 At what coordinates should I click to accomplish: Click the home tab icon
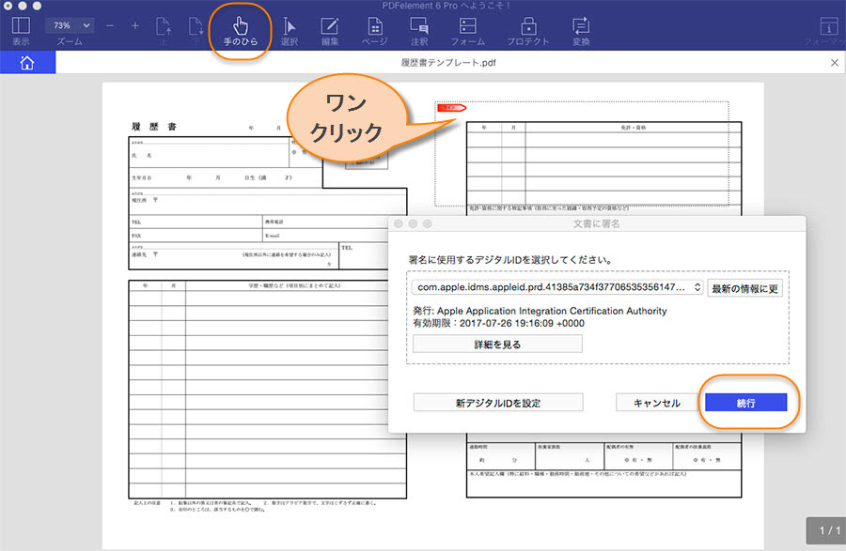[x=27, y=63]
